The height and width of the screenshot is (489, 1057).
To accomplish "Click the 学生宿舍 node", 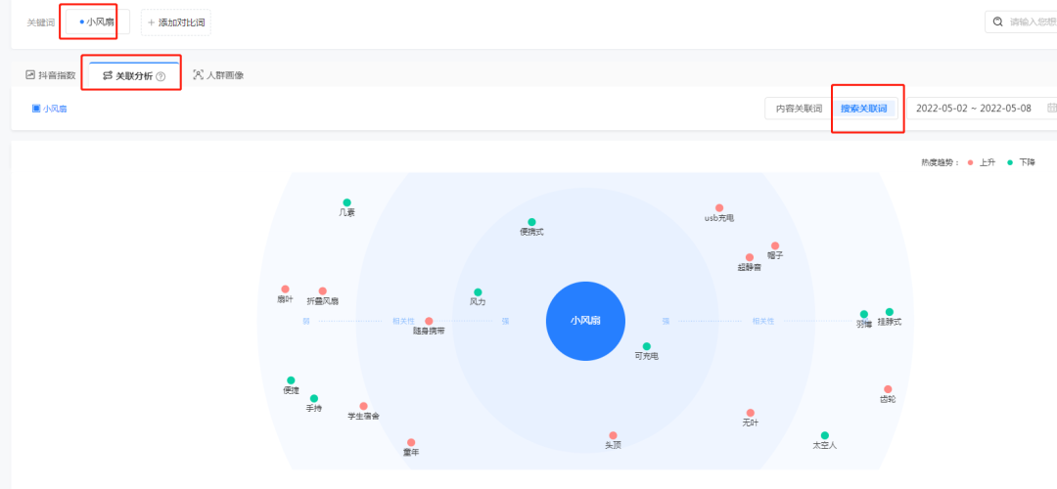I will [x=363, y=406].
